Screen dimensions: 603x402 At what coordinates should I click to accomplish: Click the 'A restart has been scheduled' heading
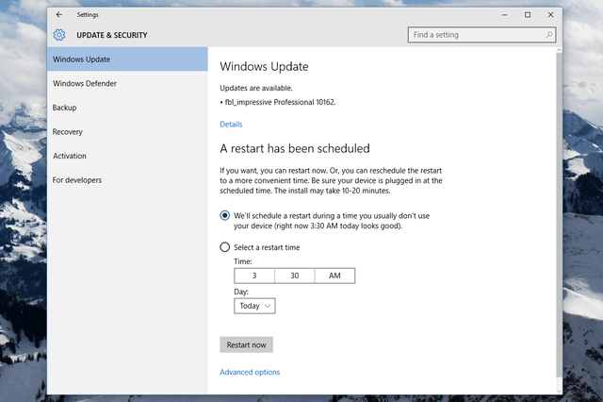295,148
